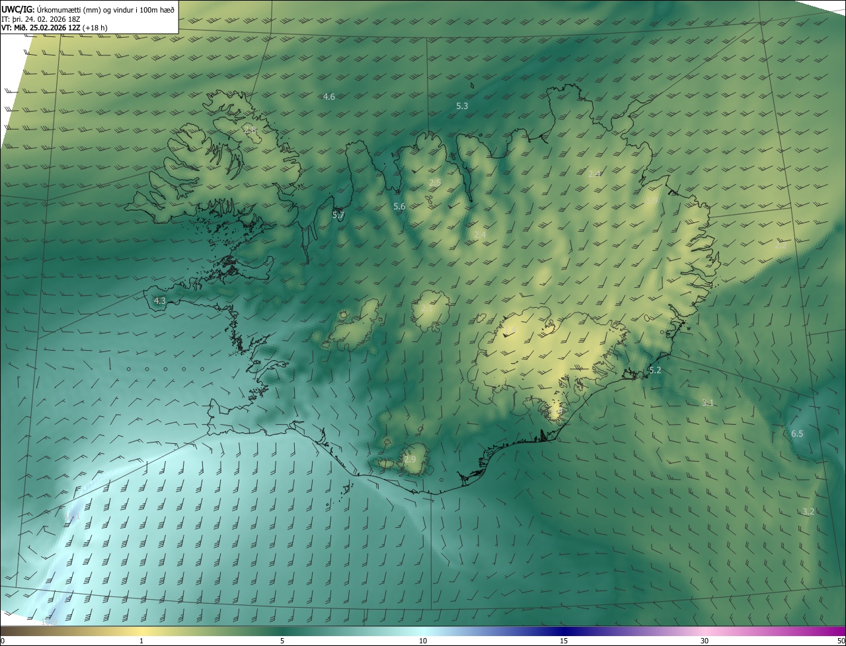Click the 2.5 value label
Viewport: 846px width, 646px height.
434,182
